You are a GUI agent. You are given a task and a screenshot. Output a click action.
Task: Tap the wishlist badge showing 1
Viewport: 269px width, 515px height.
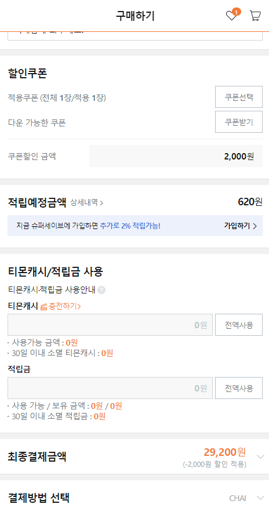tap(236, 12)
